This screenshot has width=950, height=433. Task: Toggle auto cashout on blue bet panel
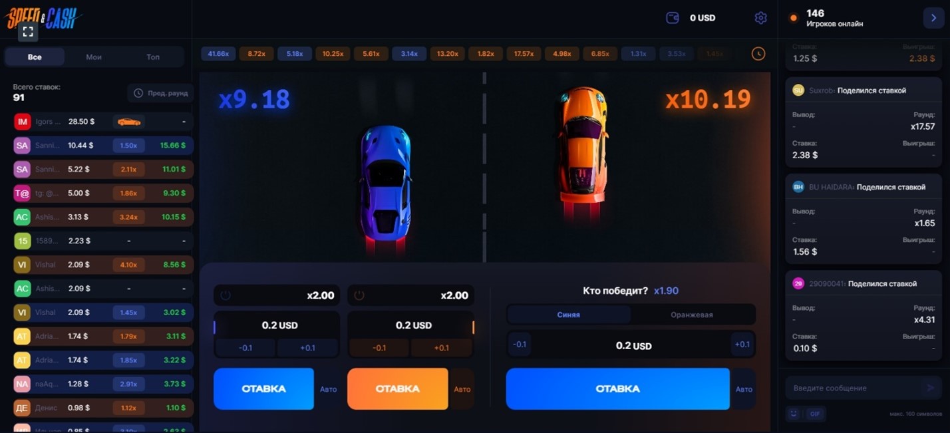[x=226, y=295]
